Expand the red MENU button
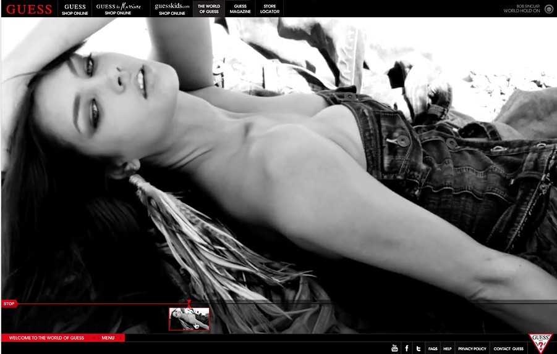 coord(108,338)
